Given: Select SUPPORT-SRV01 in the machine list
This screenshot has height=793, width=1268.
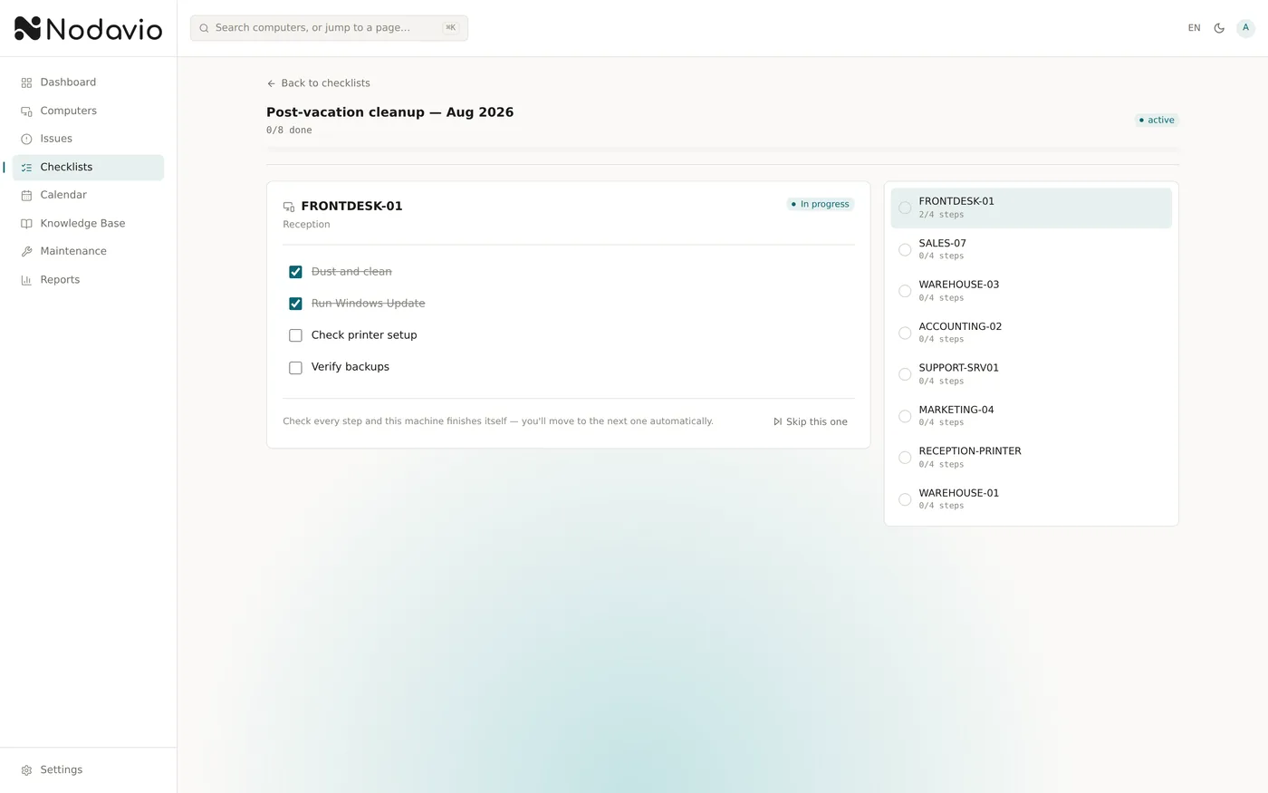Looking at the screenshot, I should (x=1032, y=374).
